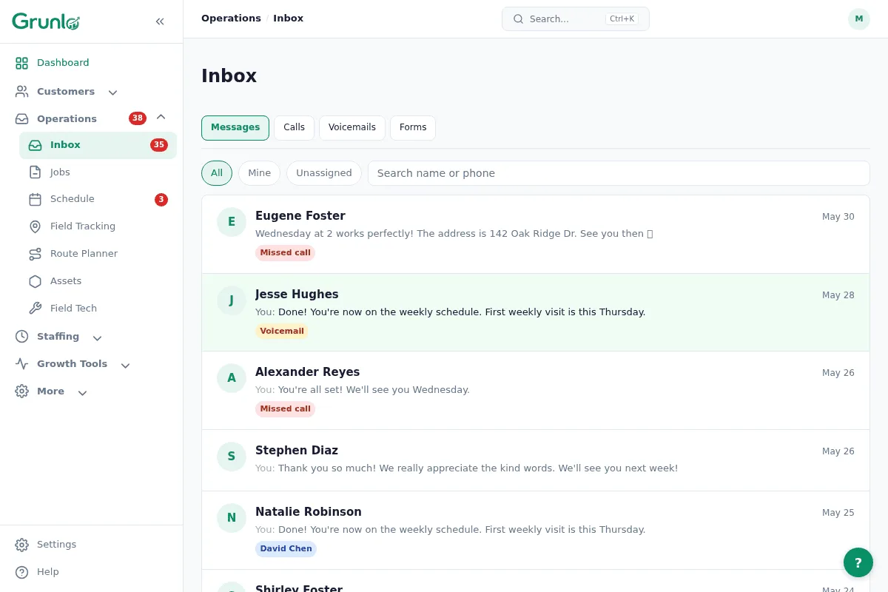Open the user avatar M menu
The width and height of the screenshot is (888, 592).
(859, 19)
